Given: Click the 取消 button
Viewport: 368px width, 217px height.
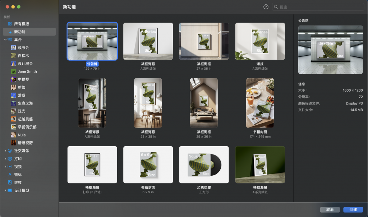Looking at the screenshot, I should click(x=330, y=209).
